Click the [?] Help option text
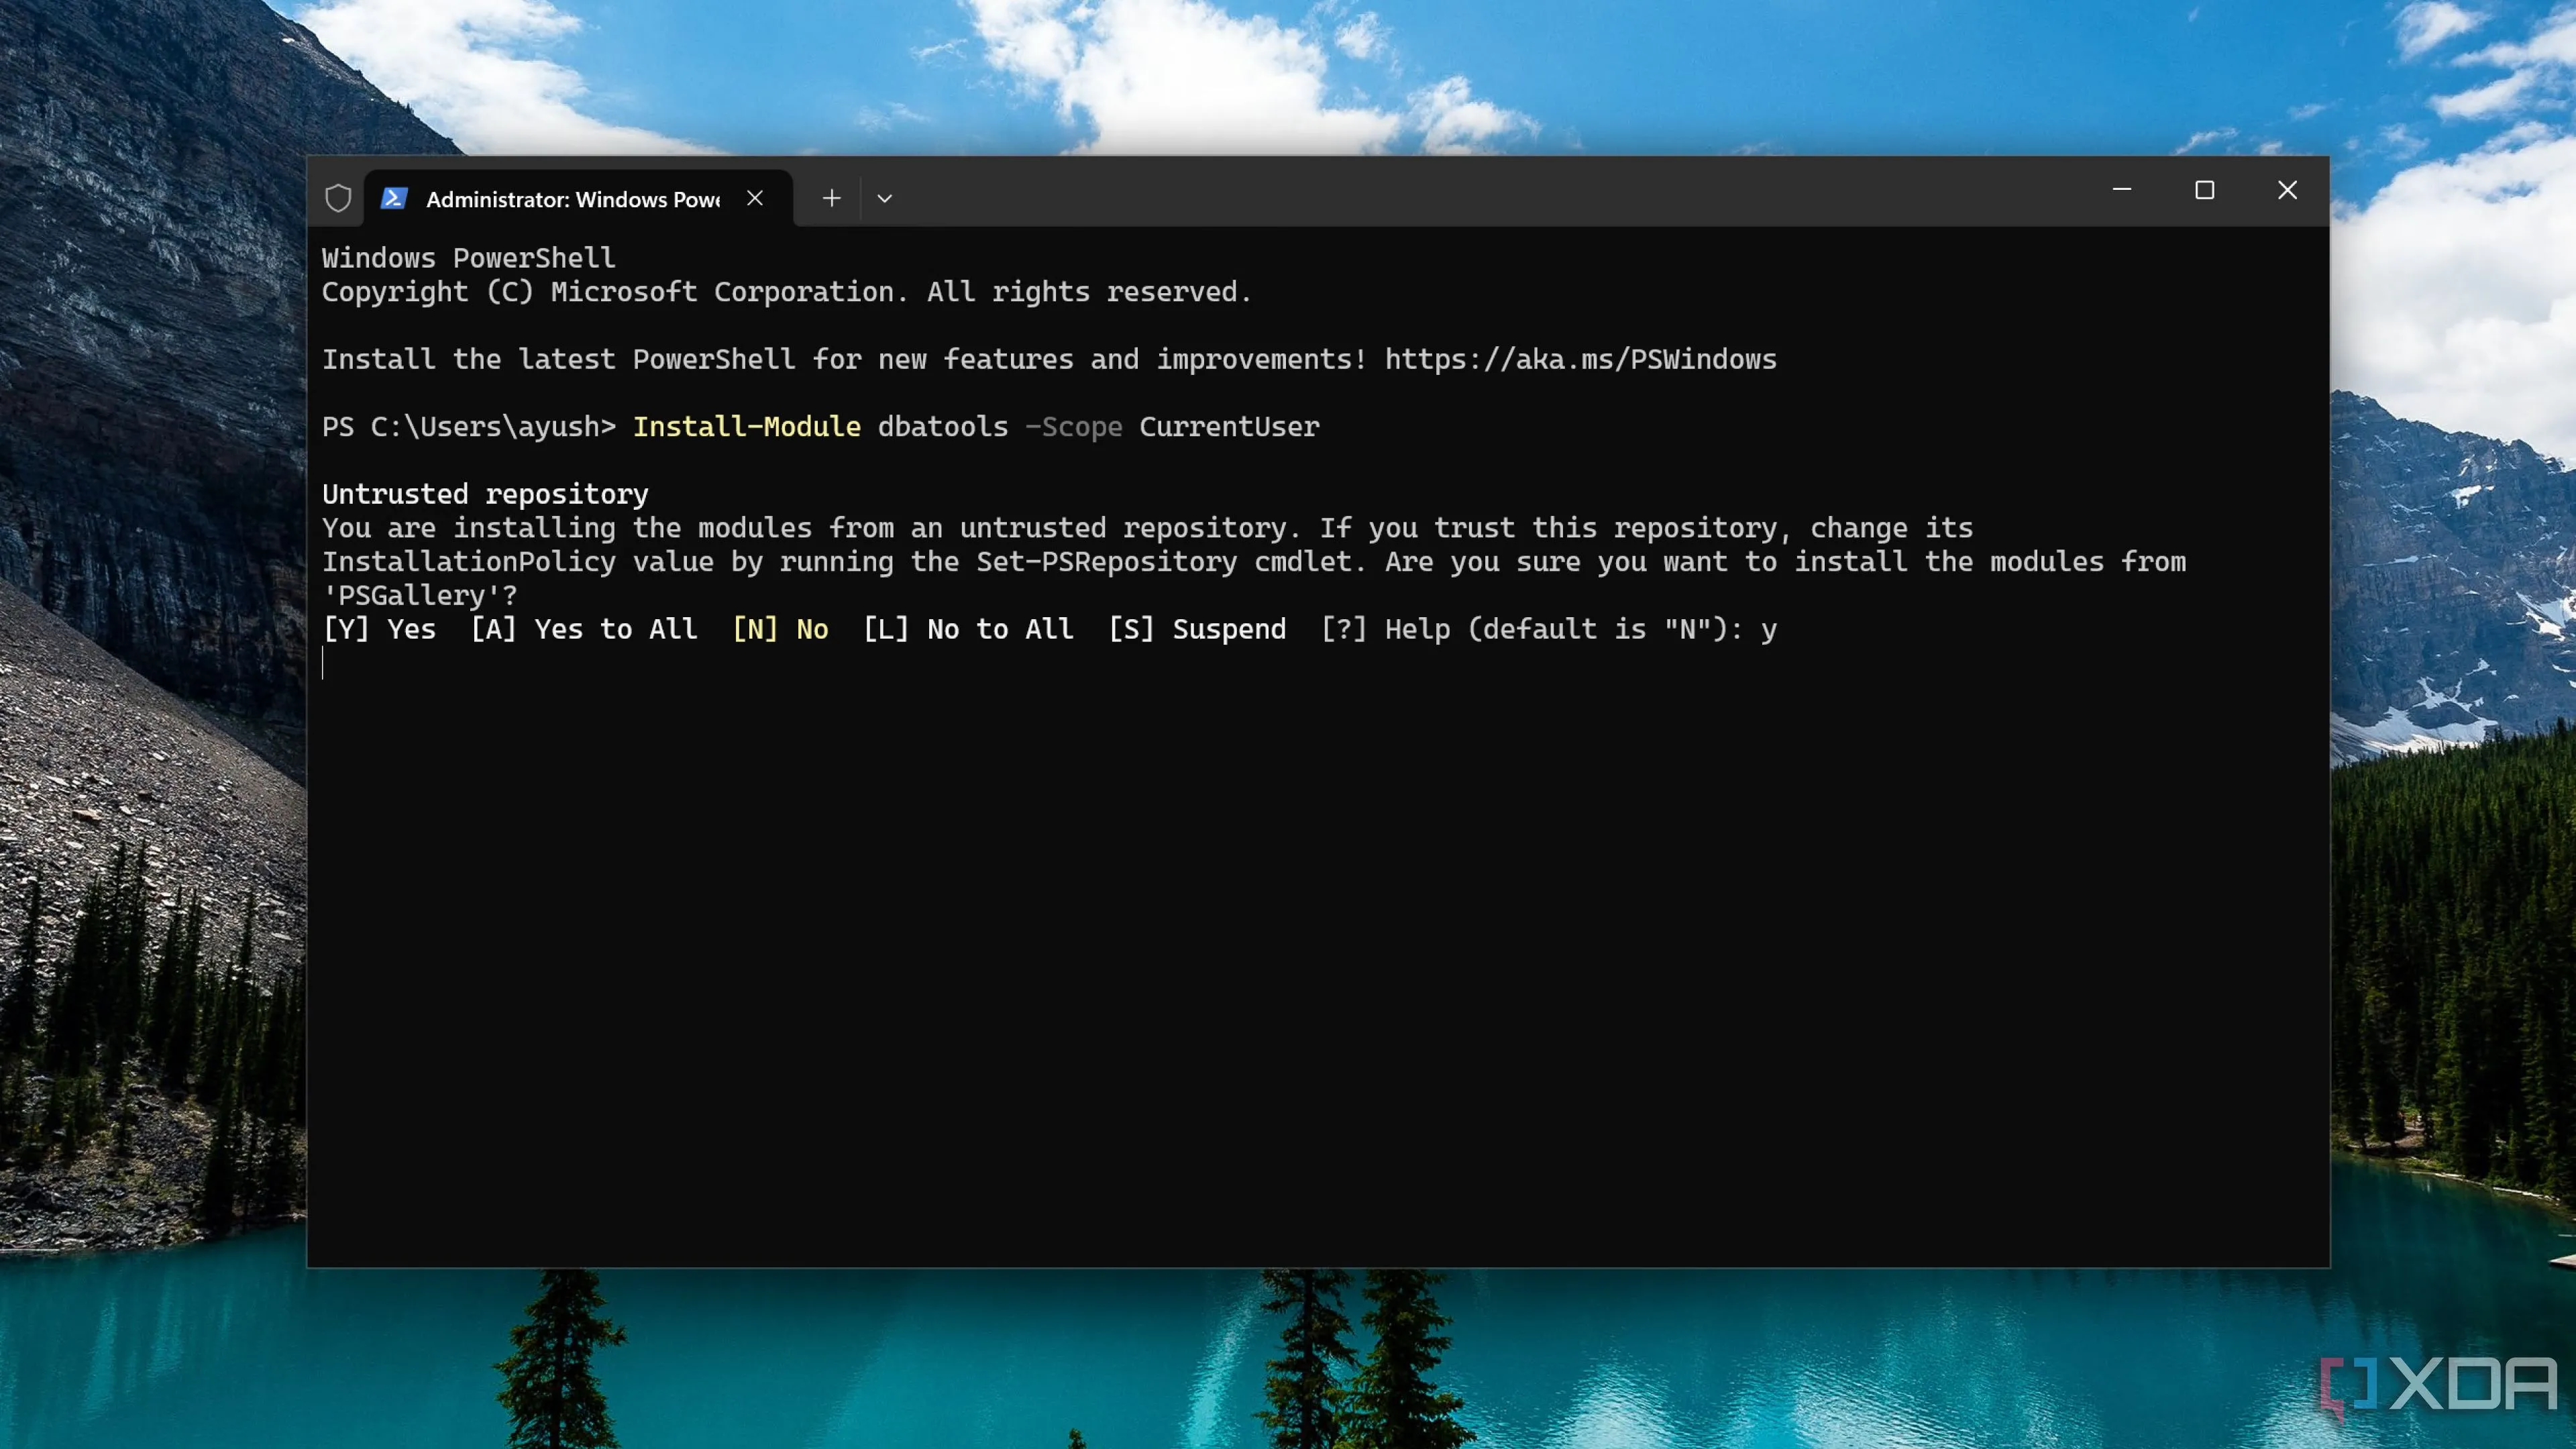This screenshot has width=2576, height=1449. (x=1386, y=629)
